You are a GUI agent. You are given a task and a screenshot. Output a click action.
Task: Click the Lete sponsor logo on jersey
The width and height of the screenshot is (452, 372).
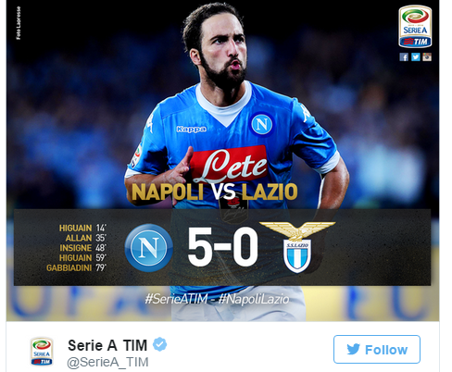tap(229, 165)
